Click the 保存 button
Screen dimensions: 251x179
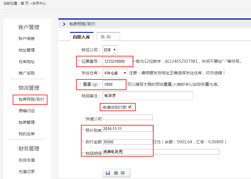tap(117, 173)
